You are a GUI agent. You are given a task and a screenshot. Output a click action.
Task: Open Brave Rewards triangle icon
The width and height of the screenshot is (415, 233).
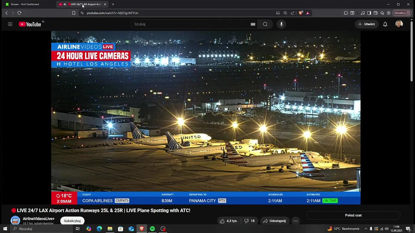(307, 13)
